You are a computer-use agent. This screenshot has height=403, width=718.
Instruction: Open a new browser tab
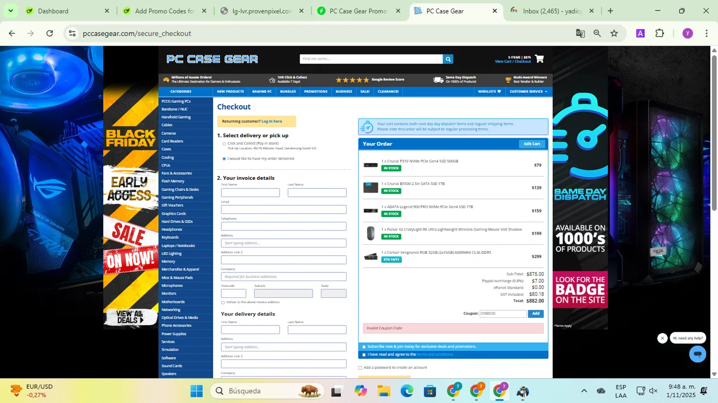coord(610,11)
